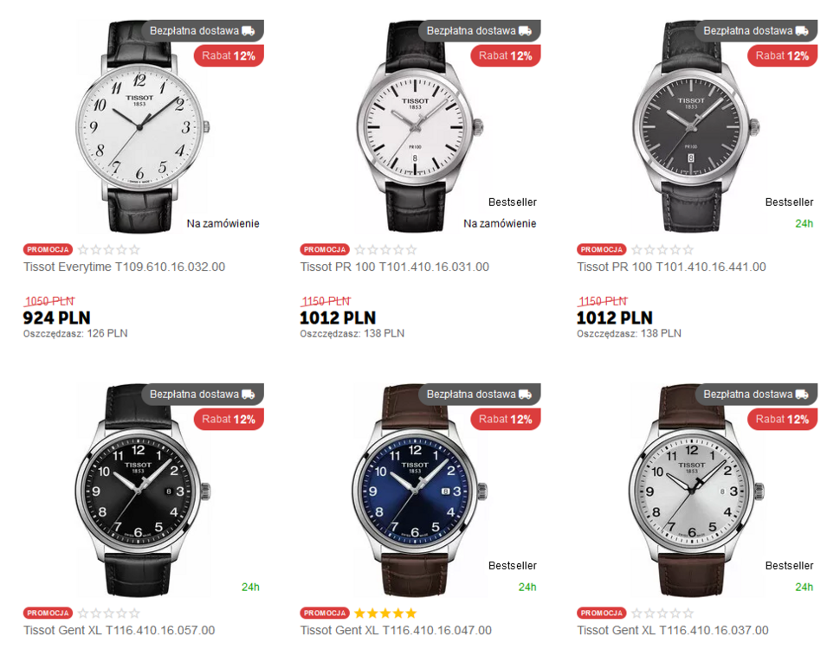Click the delivery truck icon on Tissot Everytime
The width and height of the screenshot is (840, 649).
coord(248,31)
